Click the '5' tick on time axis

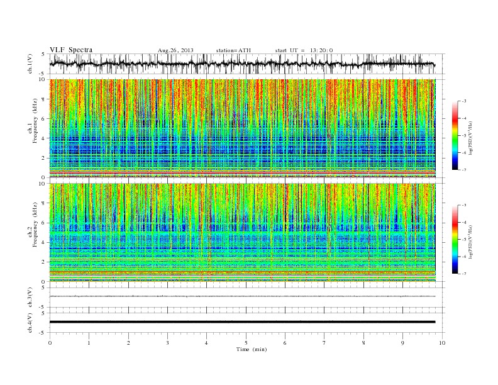246,343
